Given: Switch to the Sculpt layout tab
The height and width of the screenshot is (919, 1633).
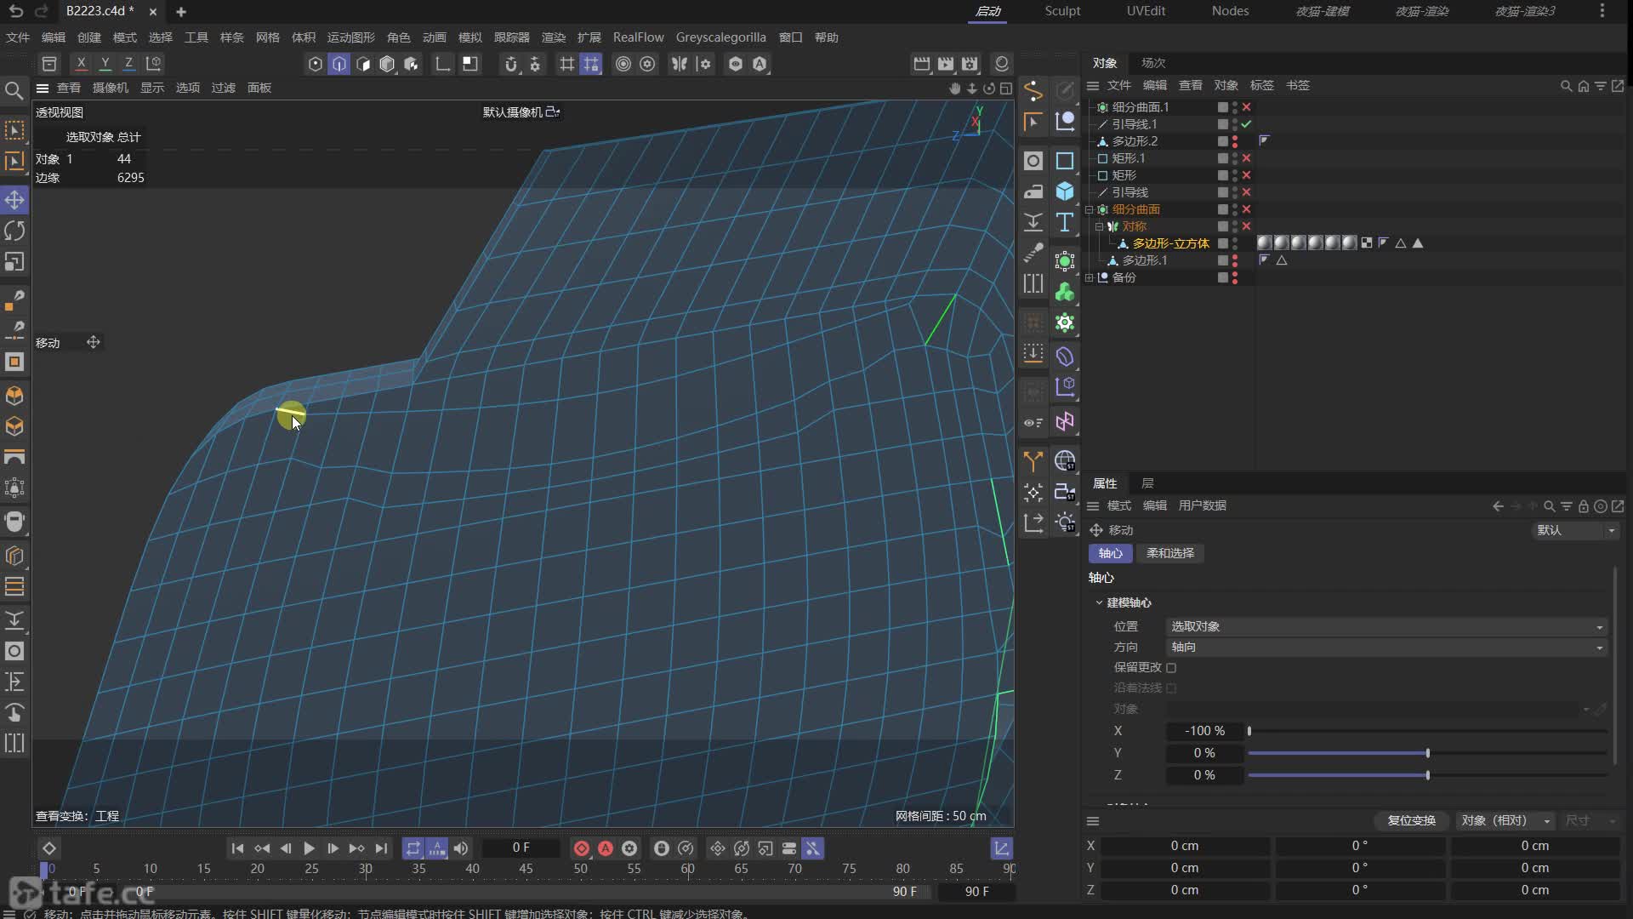Looking at the screenshot, I should click(1062, 11).
